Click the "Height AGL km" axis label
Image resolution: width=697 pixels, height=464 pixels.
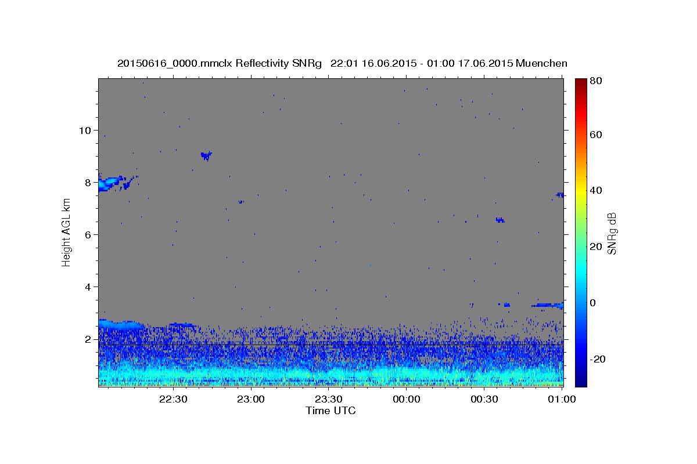[66, 233]
